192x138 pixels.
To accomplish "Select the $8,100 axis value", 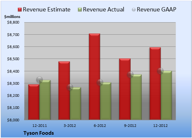I will coord(13,108).
